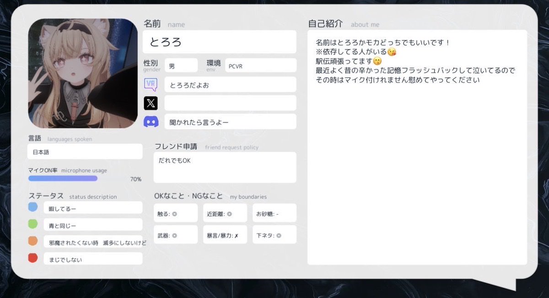Click the 言語 languages spoken heading
Viewport: 549px width, 298px height.
pos(60,138)
